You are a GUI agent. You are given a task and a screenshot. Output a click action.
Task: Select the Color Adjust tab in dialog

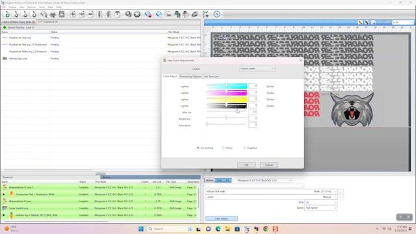[170, 77]
